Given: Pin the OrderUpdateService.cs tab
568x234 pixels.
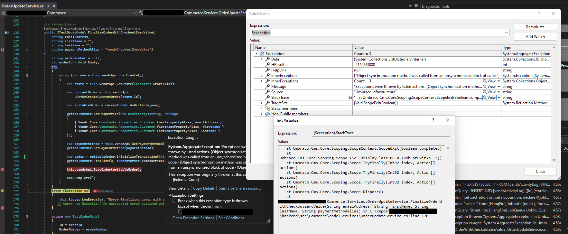Looking at the screenshot, I should 48,6.
